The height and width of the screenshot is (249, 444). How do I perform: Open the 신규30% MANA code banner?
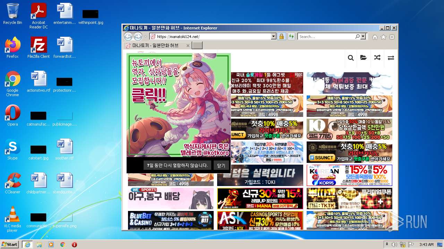pos(260,199)
